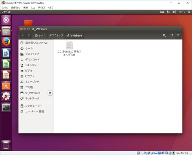Viewport: 192px width, 155px height.
Task: Click the sf_VMshare window title bar
Action: pyautogui.click(x=100, y=29)
